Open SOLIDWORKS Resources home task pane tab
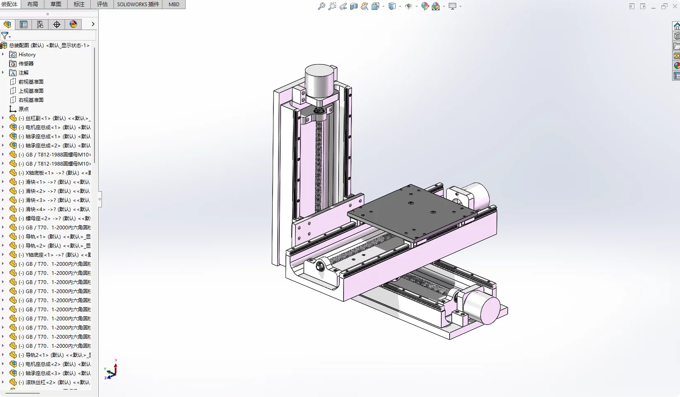The image size is (680, 397). click(x=676, y=26)
